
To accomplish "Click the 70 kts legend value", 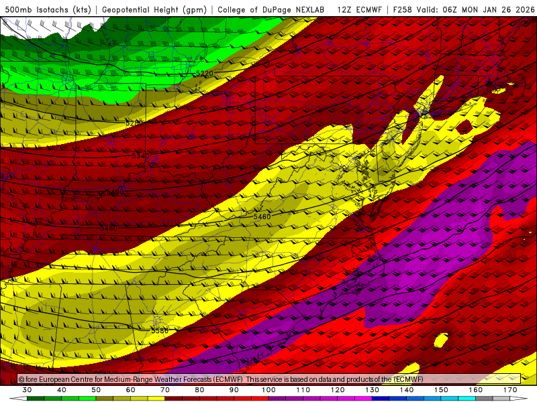I will click(165, 390).
